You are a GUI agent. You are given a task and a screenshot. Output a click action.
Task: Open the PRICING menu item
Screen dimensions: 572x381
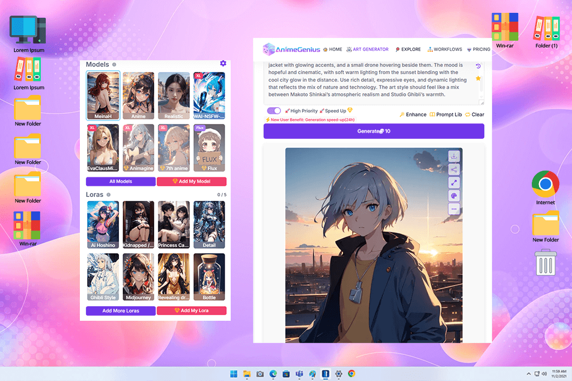[x=479, y=49]
